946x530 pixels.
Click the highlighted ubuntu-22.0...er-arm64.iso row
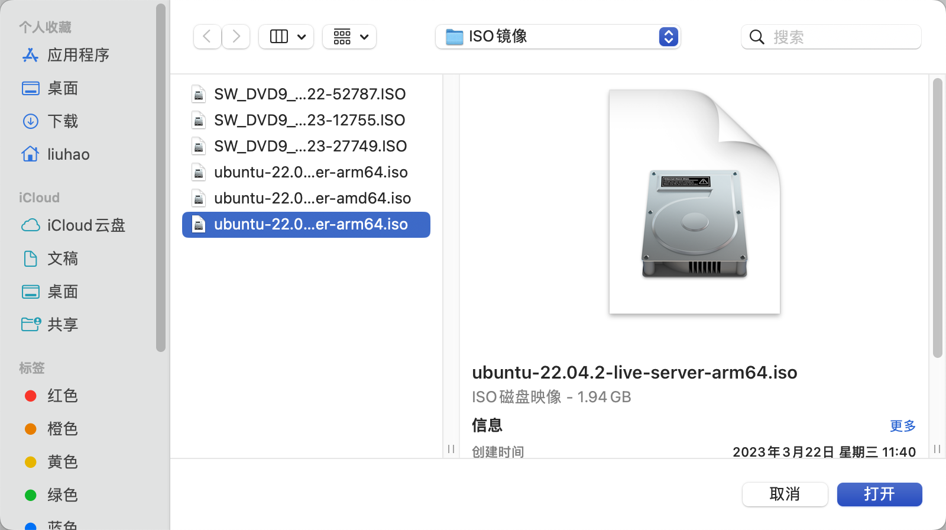point(306,224)
